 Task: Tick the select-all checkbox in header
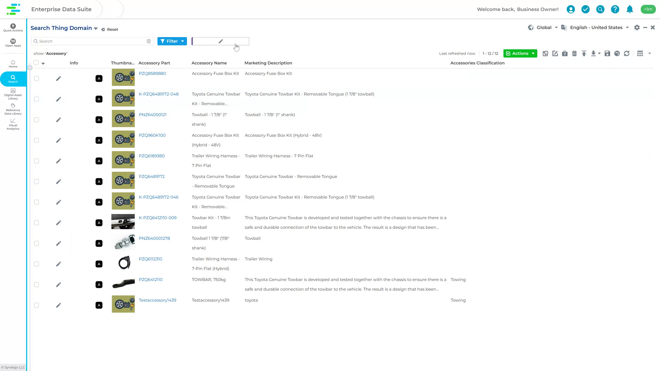point(36,62)
